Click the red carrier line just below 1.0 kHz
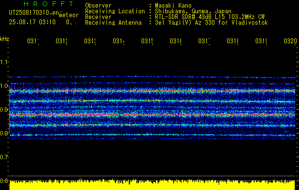The height and width of the screenshot is (190, 299). tap(152, 91)
